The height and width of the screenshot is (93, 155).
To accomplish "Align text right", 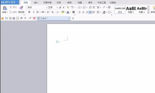I will [87, 12].
